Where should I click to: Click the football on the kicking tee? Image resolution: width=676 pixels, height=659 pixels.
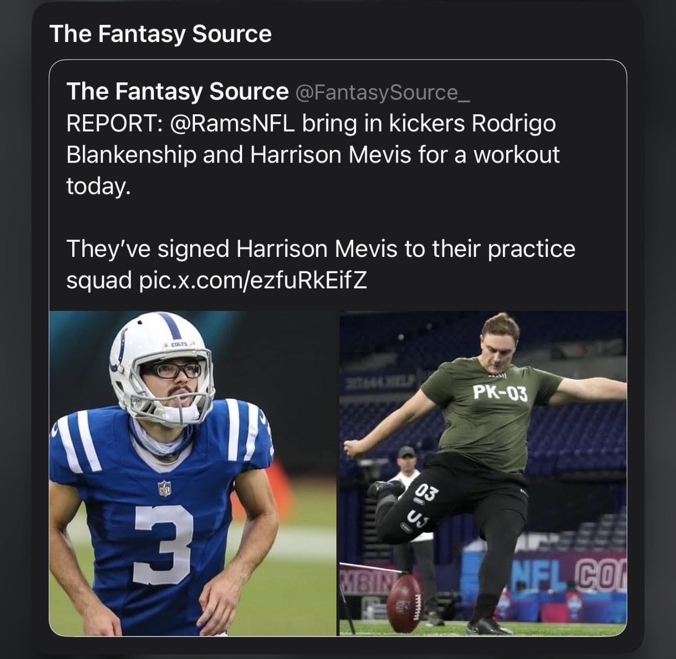405,603
